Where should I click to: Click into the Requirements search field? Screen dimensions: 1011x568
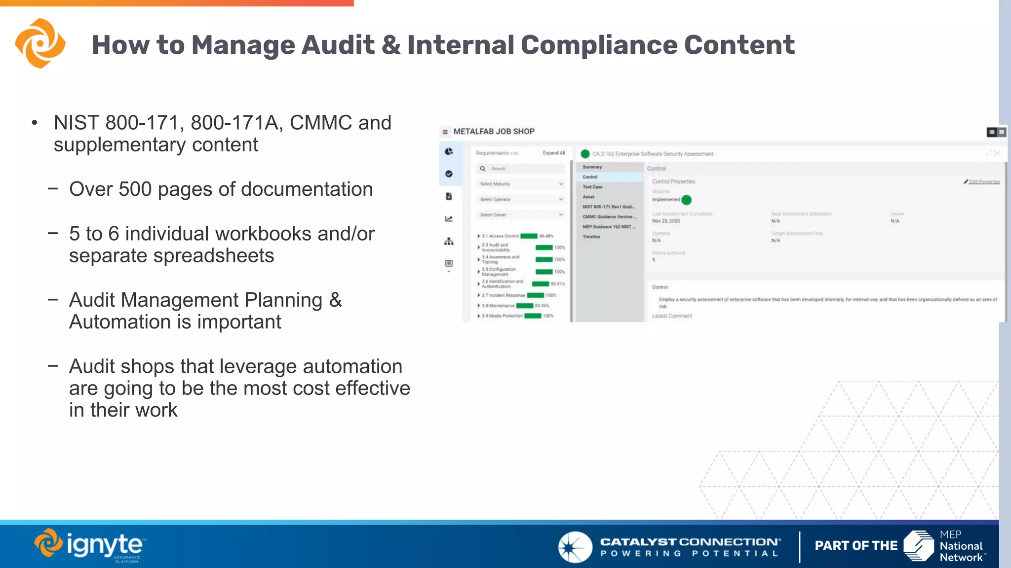tap(521, 169)
